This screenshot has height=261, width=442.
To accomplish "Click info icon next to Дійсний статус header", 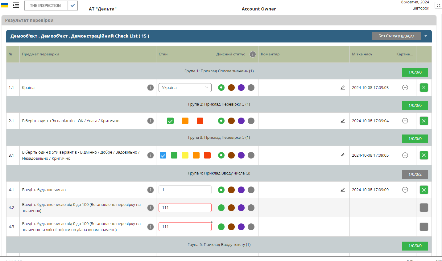I will 253,54.
